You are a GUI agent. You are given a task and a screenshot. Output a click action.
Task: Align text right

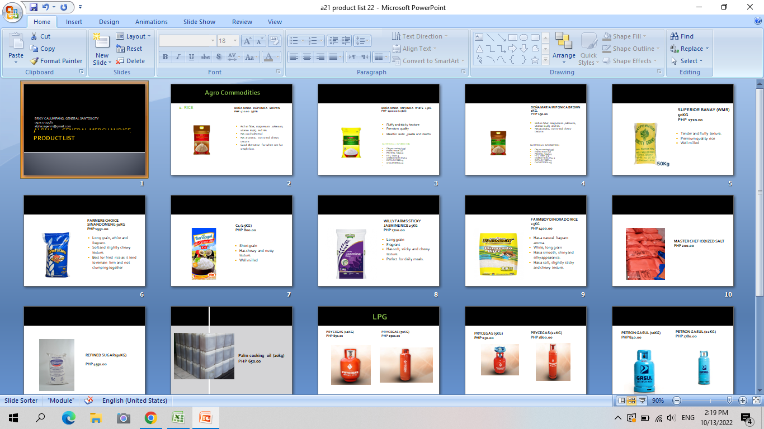(x=320, y=57)
